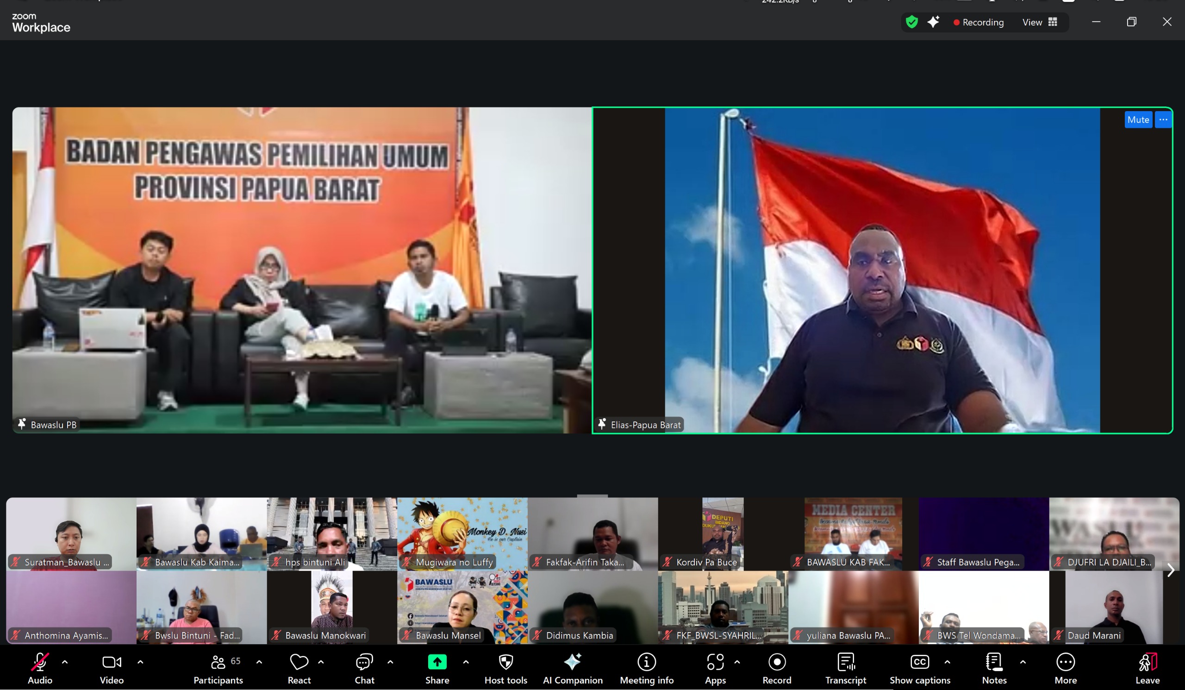This screenshot has height=690, width=1185.
Task: Mute Elias-Papua Barat using Mute button
Action: tap(1137, 119)
